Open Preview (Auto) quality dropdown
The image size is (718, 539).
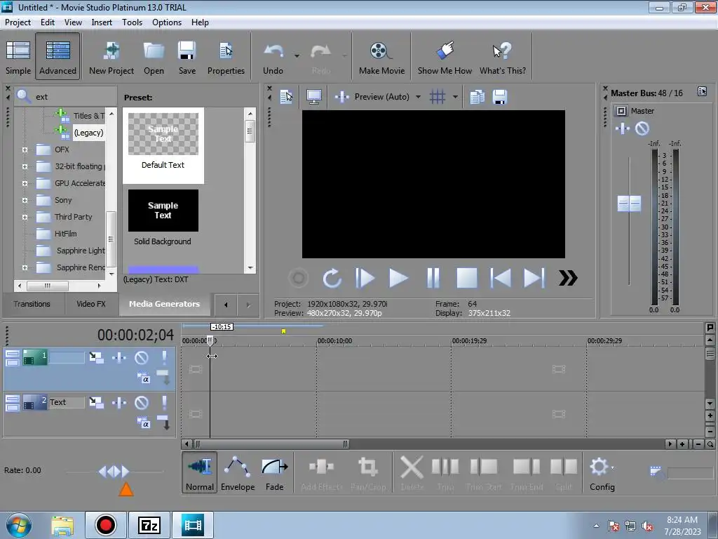[x=418, y=97]
